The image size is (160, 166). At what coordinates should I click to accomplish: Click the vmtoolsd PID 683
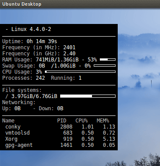pyautogui.click(x=68, y=133)
